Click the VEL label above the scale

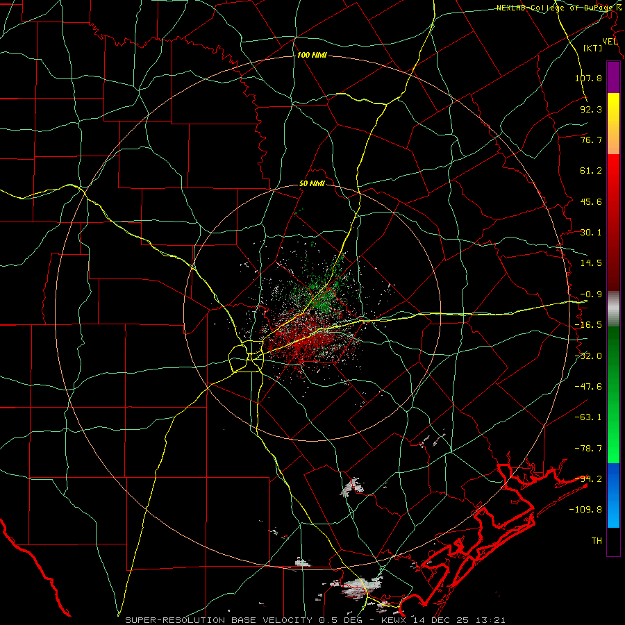point(610,42)
